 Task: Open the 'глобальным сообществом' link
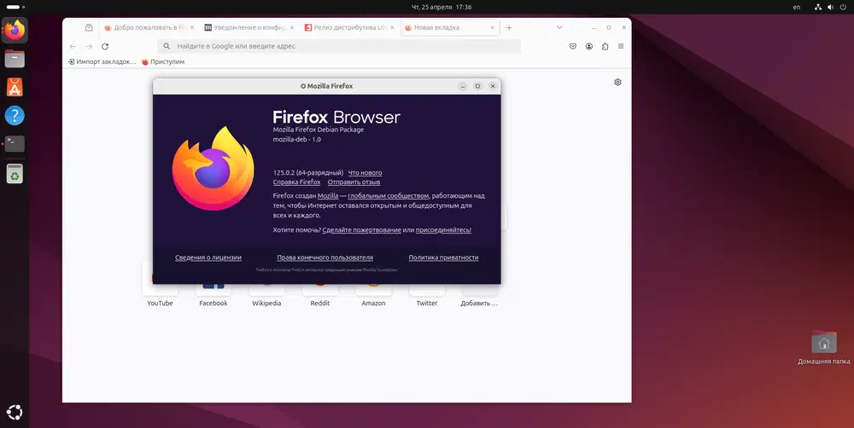tap(388, 196)
